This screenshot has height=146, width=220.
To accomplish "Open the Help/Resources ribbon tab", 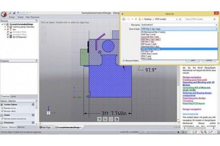I will pyautogui.click(x=32, y=17).
